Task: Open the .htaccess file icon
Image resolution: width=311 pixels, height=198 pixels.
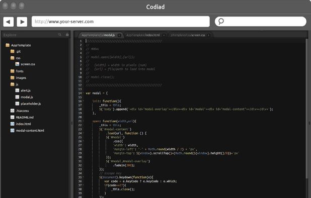Action: point(13,111)
